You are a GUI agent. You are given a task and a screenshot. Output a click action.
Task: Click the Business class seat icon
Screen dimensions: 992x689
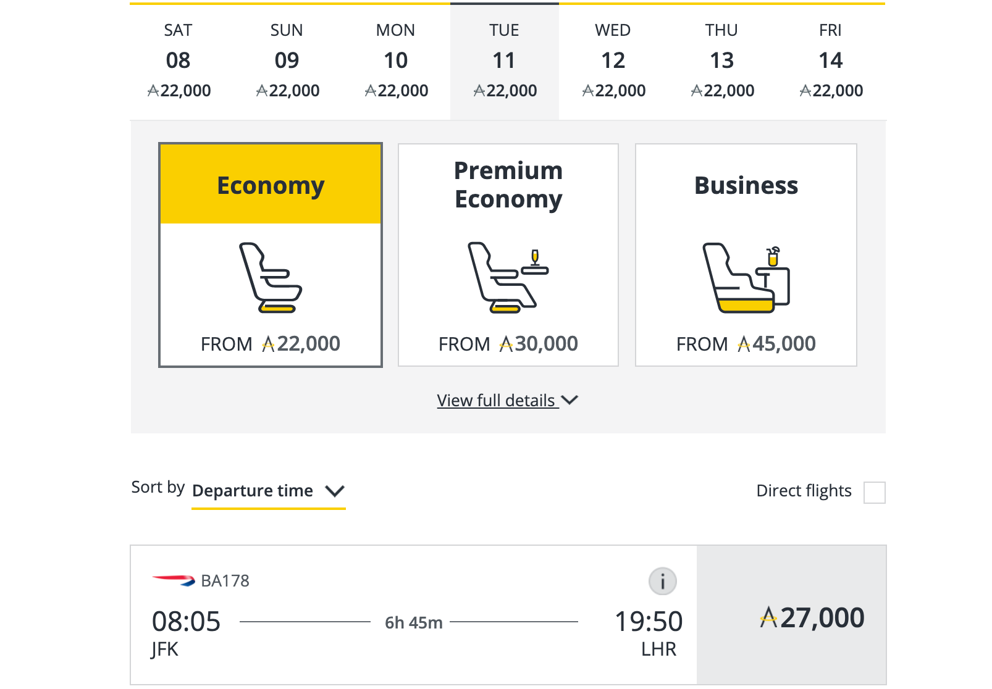(x=746, y=278)
